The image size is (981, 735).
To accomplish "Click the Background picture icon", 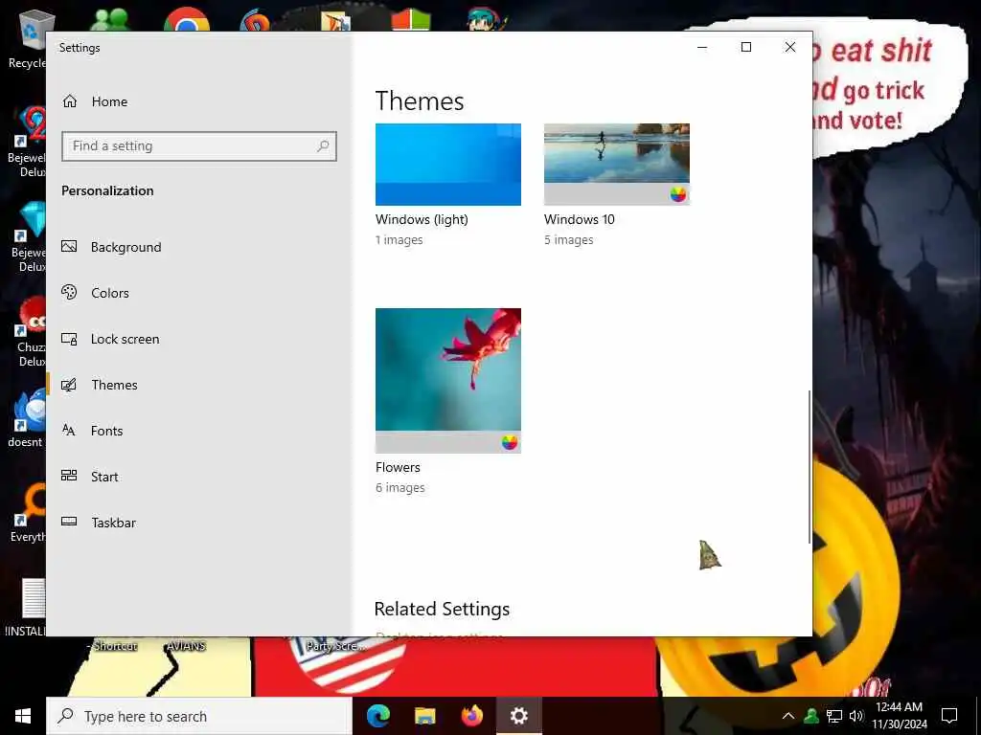I will tap(69, 246).
